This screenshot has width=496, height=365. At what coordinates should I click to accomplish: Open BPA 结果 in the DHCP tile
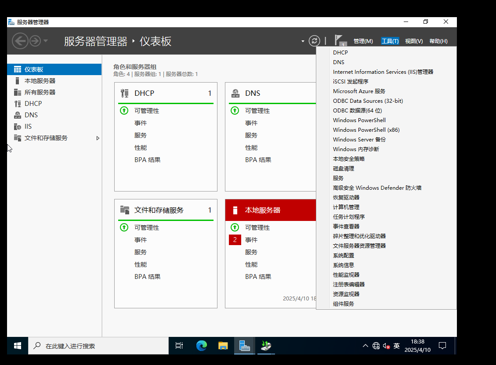click(148, 160)
